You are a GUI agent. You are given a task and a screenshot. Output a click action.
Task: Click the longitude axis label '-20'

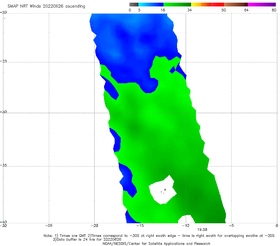click(x=95, y=226)
